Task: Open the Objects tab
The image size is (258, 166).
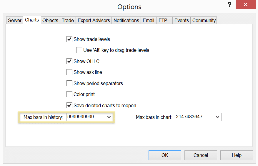Action: (50, 20)
